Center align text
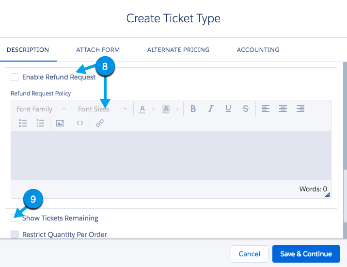 [283, 109]
